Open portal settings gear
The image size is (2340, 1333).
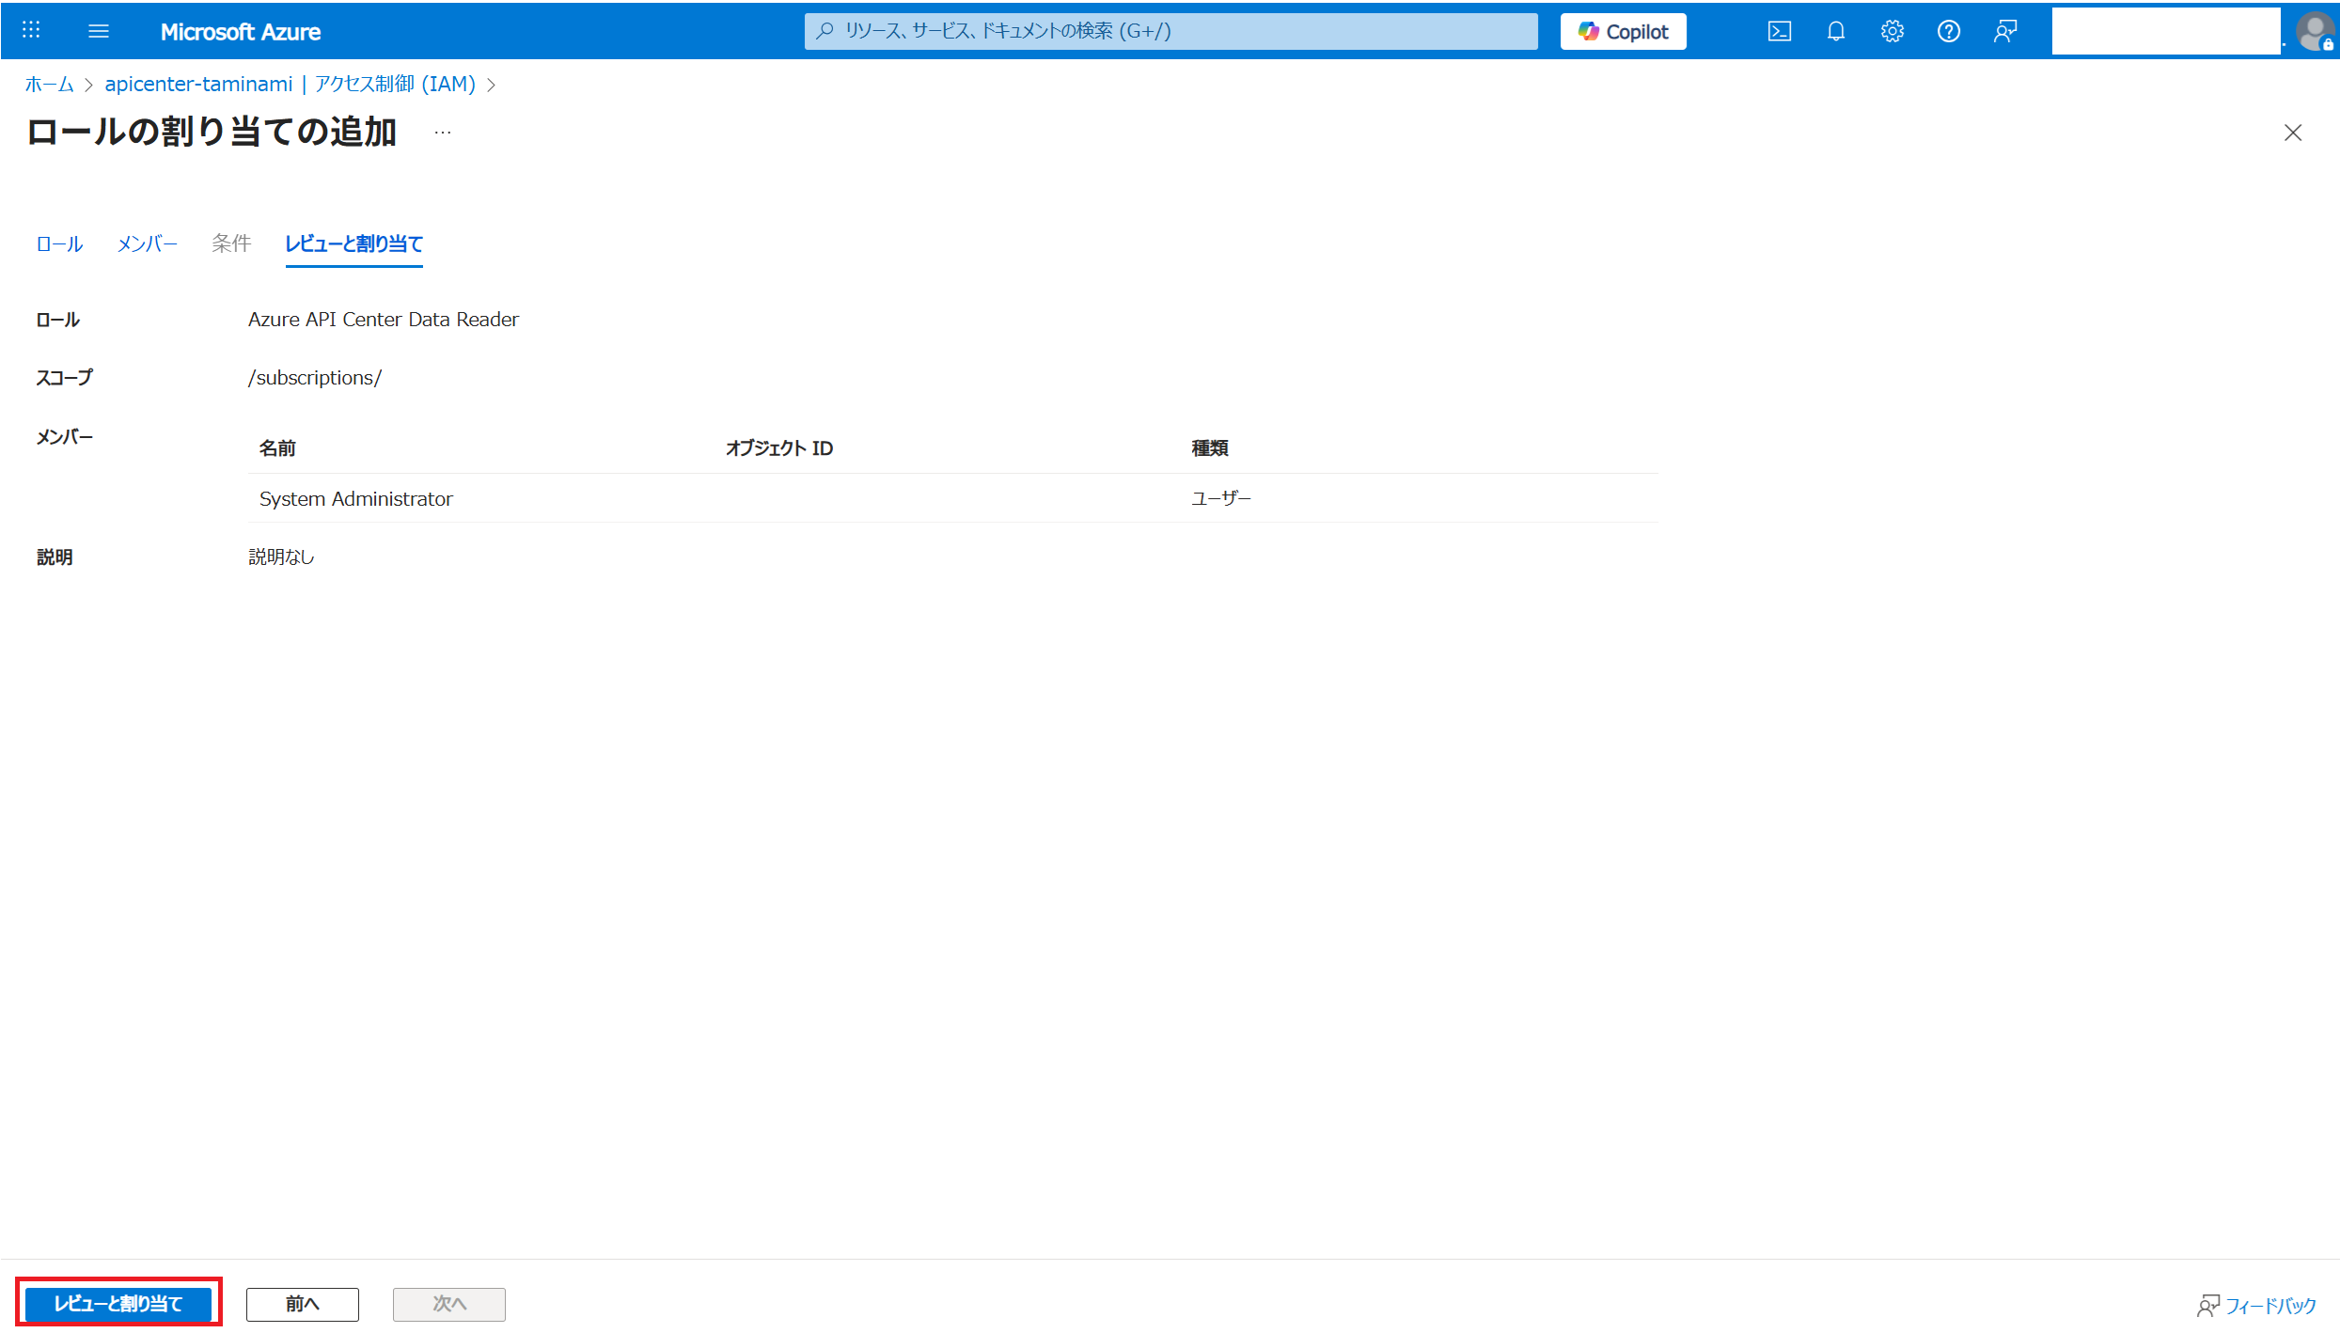(x=1892, y=31)
